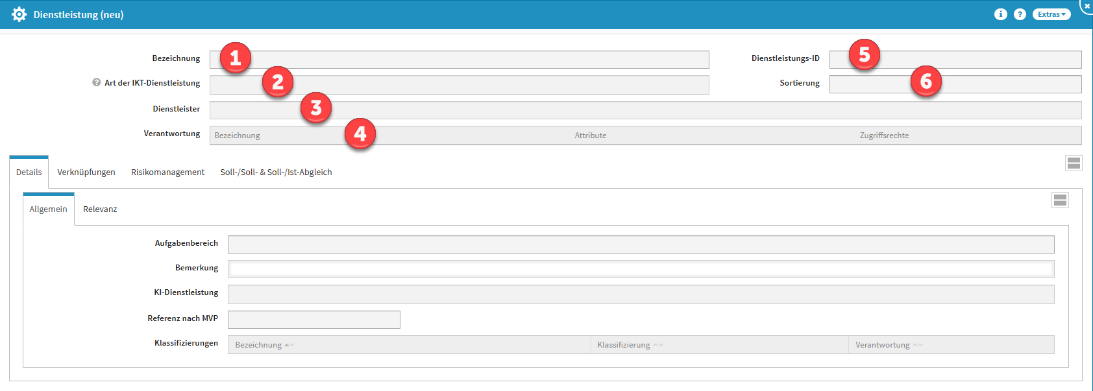Focus the Bezeichnung input field
The width and height of the screenshot is (1093, 391).
[x=459, y=60]
